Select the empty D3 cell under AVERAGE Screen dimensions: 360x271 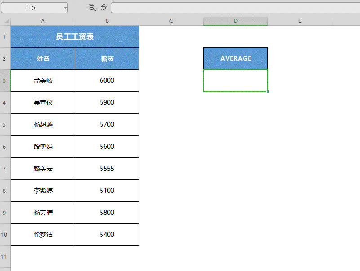pyautogui.click(x=236, y=80)
